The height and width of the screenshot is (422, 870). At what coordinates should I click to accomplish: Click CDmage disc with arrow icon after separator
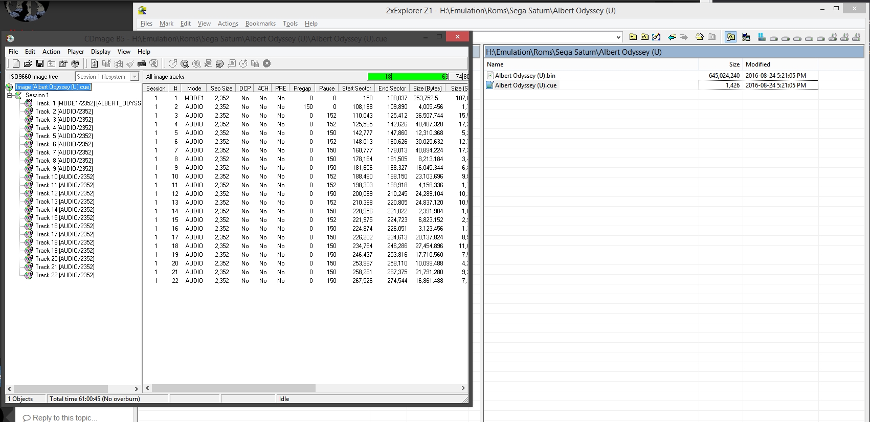173,63
